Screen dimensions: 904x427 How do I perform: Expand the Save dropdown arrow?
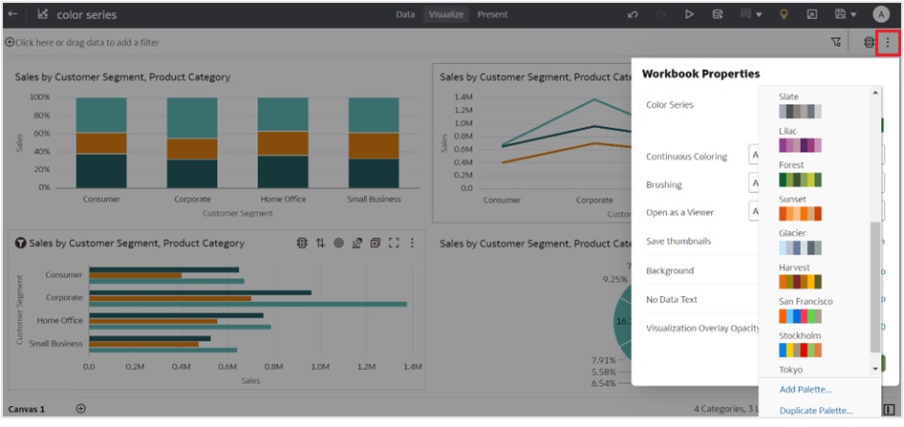(852, 14)
